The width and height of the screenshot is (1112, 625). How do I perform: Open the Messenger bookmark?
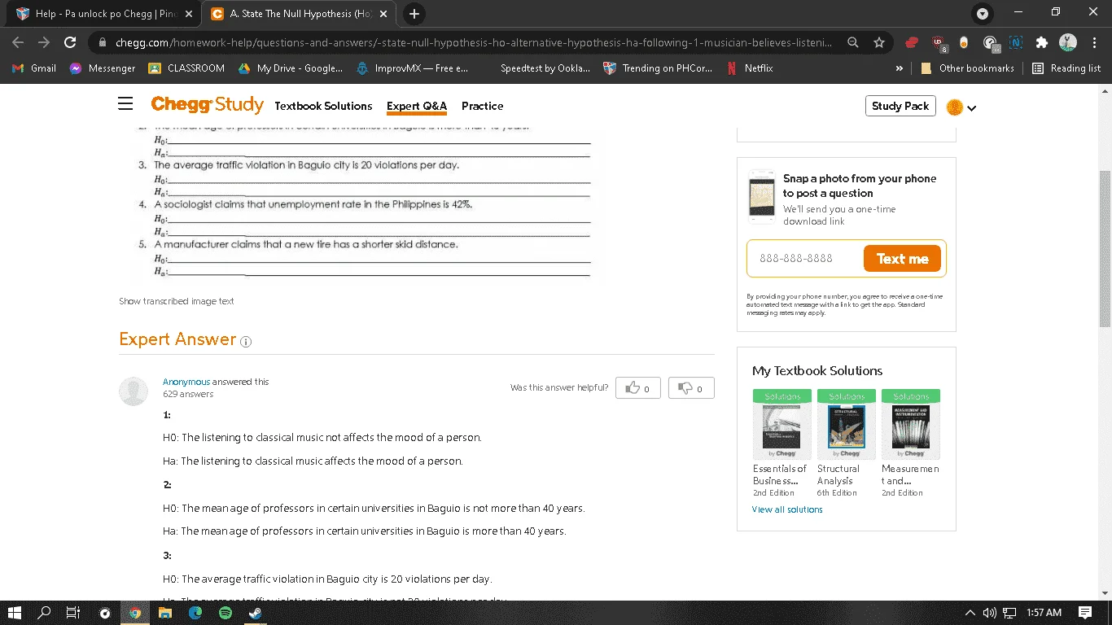pyautogui.click(x=103, y=68)
